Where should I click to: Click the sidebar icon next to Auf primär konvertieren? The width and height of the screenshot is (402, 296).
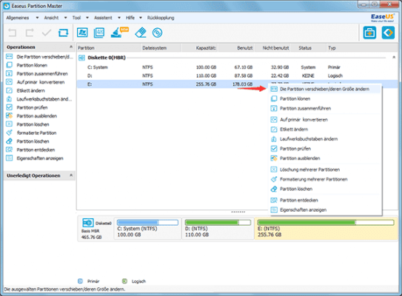[9, 82]
